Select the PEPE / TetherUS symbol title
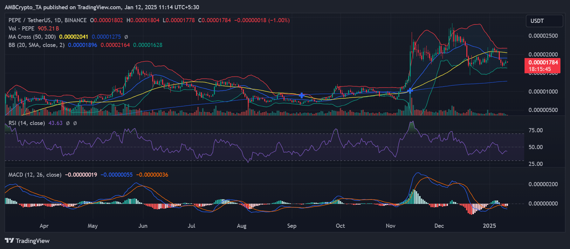 click(x=47, y=20)
